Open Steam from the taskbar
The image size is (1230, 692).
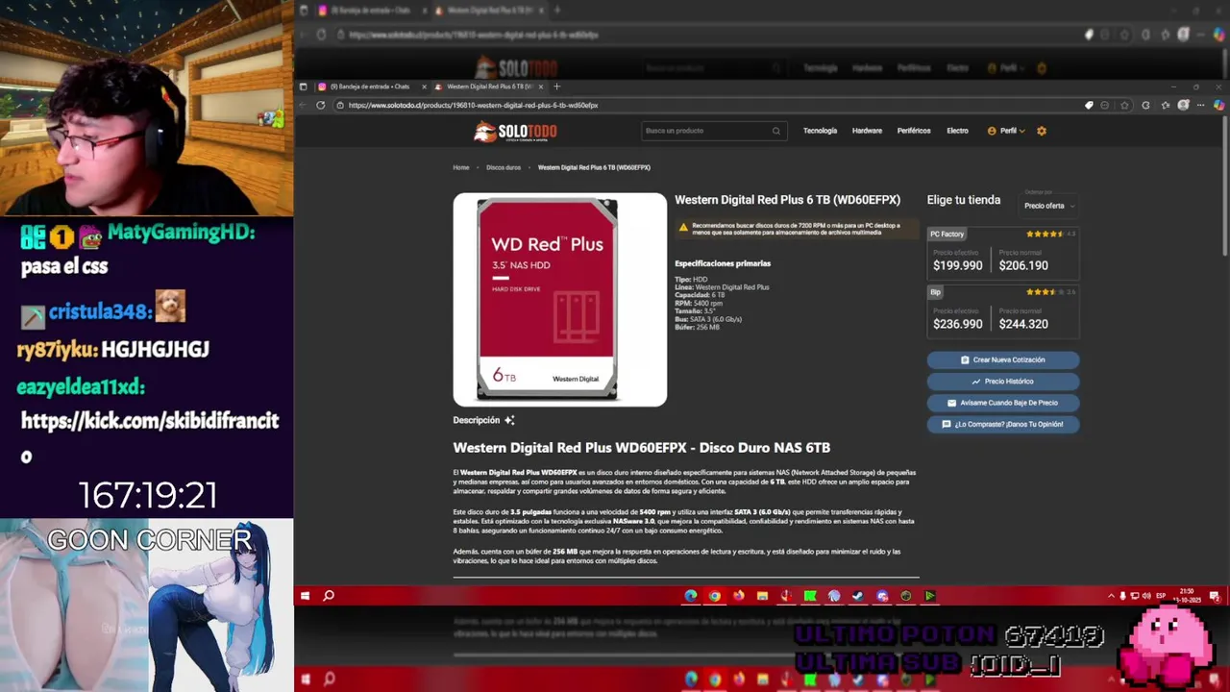[858, 596]
